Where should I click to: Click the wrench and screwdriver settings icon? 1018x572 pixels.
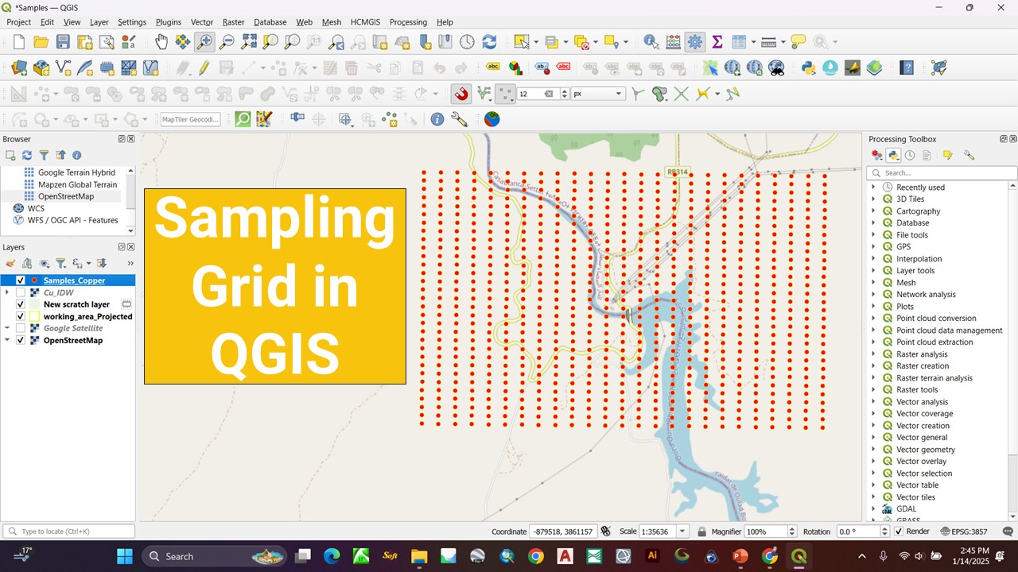tap(460, 119)
